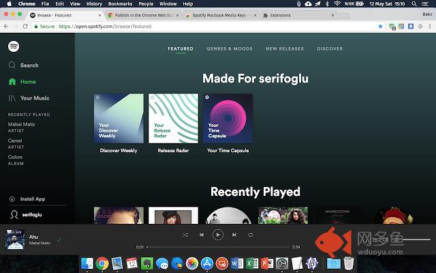
Task: Open App Store from the Dock
Action: point(207,263)
